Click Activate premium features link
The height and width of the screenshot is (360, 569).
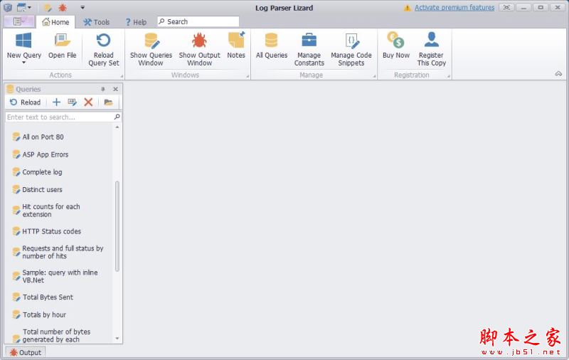454,8
